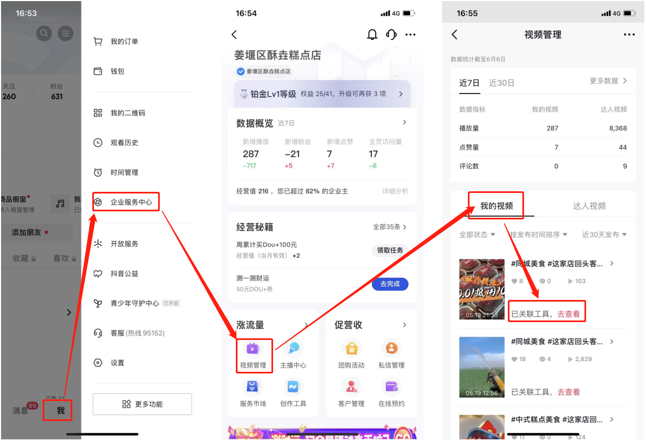
Task: Tap the 631 粉丝 follower count
Action: pyautogui.click(x=57, y=91)
